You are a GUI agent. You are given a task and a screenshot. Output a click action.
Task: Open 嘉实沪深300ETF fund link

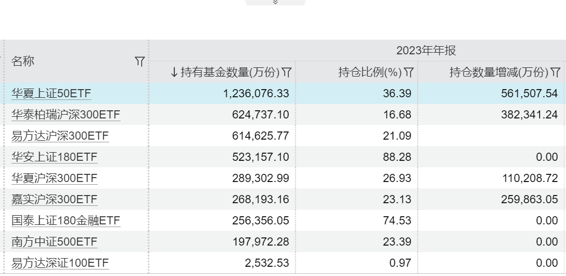pyautogui.click(x=54, y=199)
